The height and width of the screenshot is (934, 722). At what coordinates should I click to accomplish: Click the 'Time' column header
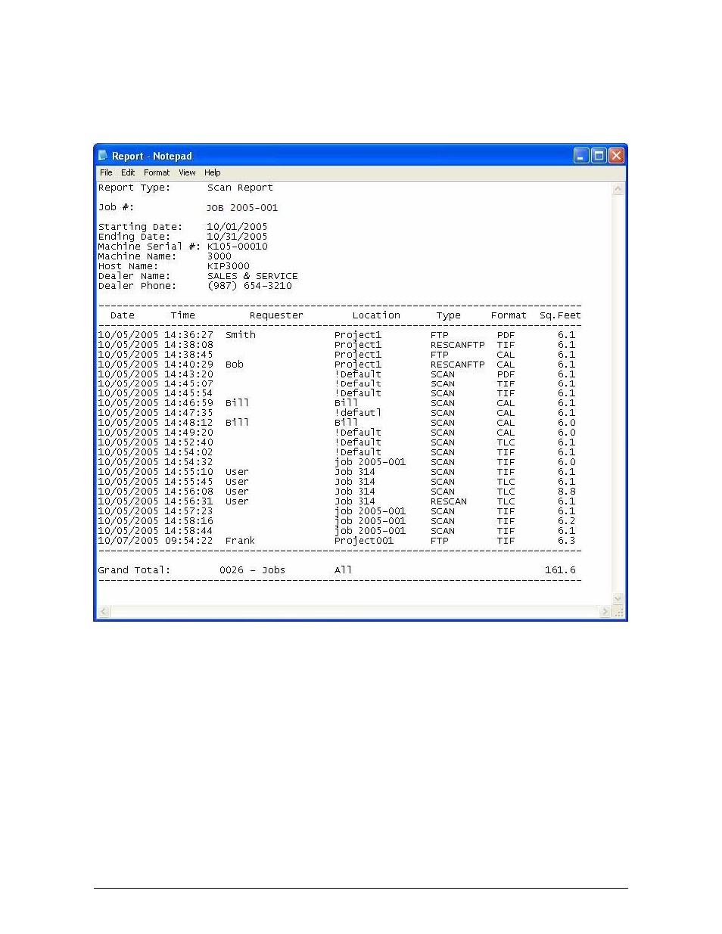[182, 315]
